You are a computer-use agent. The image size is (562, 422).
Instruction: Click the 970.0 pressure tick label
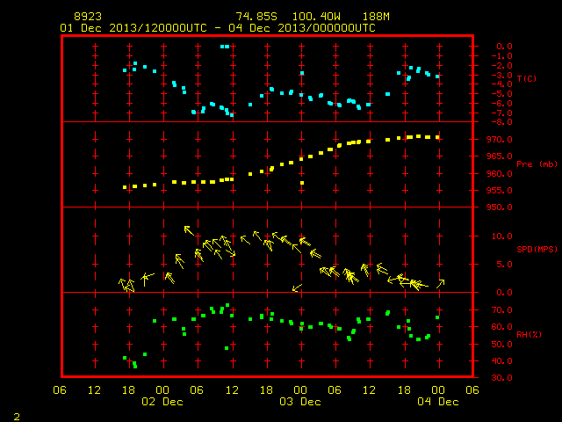(499, 139)
